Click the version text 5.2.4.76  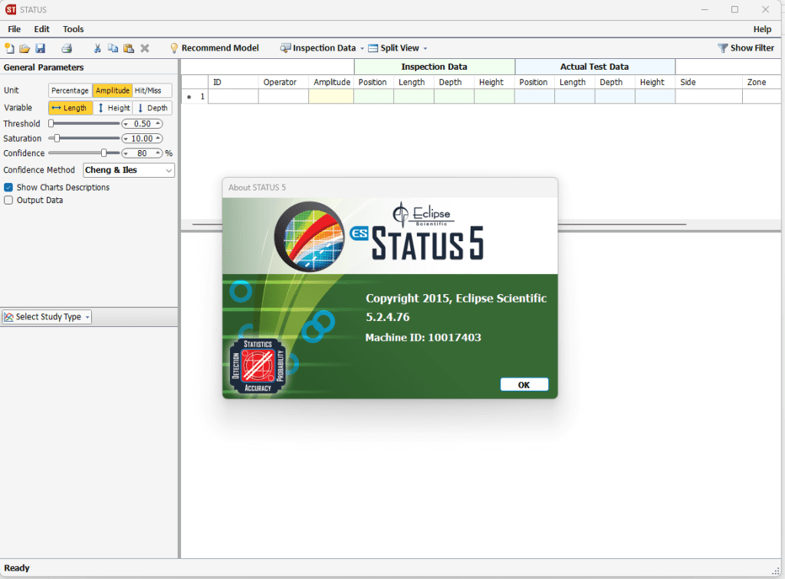(387, 317)
